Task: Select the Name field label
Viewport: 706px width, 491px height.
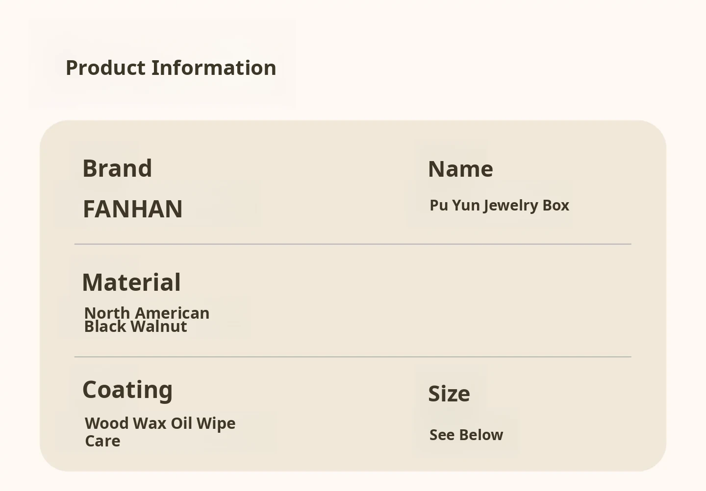Action: [460, 169]
